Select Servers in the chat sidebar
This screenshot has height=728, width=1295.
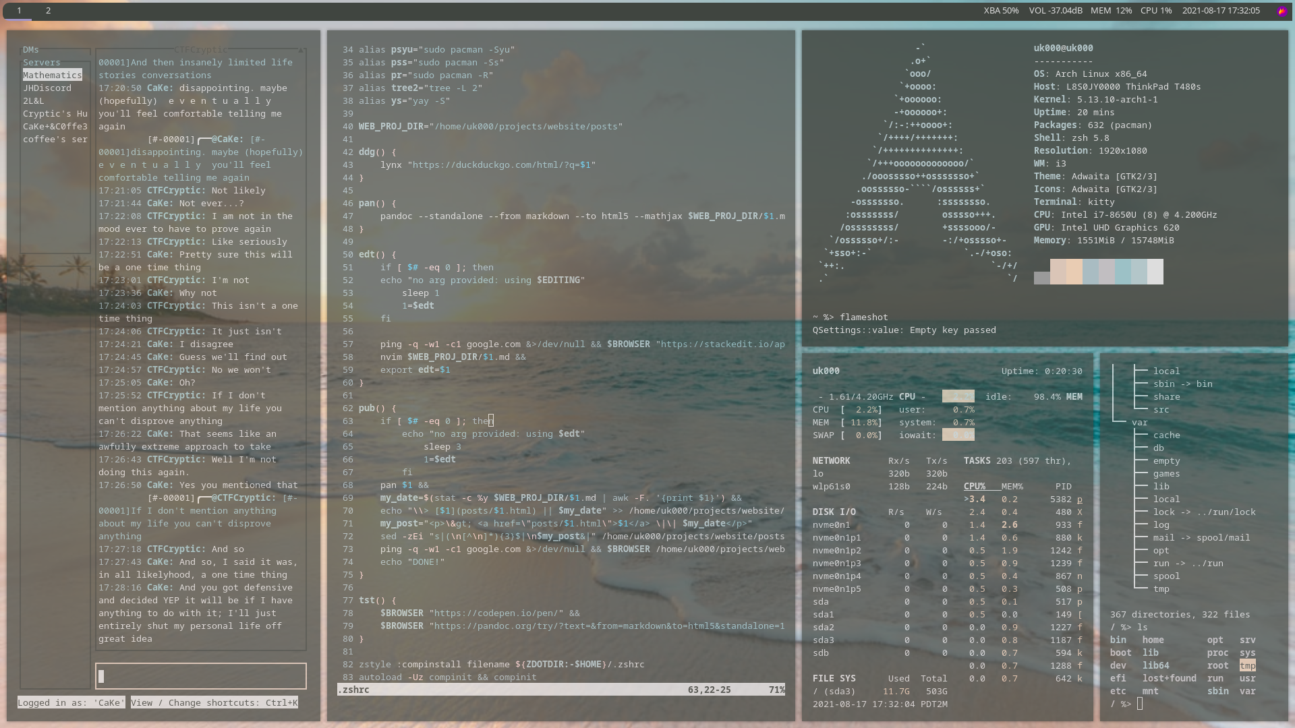(x=42, y=63)
